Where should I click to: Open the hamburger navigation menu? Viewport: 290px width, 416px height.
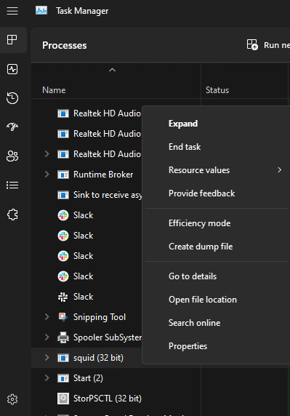pos(12,11)
